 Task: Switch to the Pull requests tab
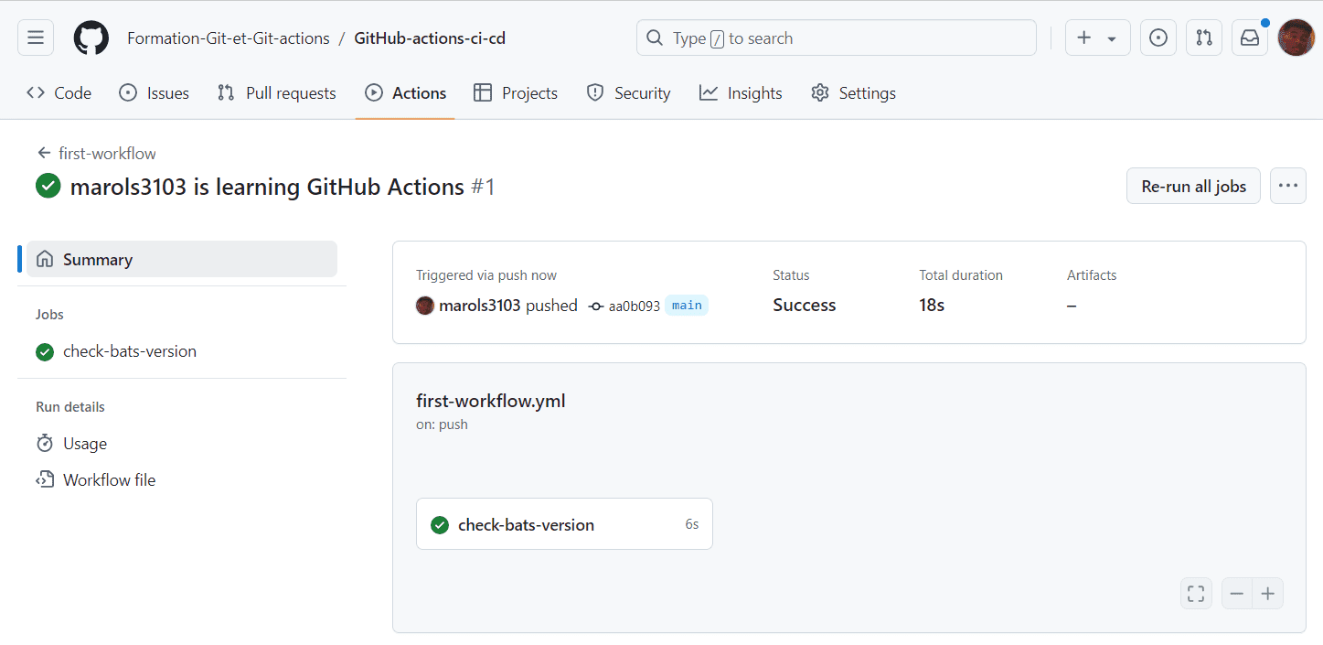pos(277,92)
